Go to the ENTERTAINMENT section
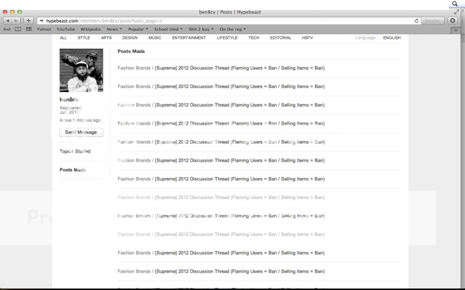 tap(189, 38)
